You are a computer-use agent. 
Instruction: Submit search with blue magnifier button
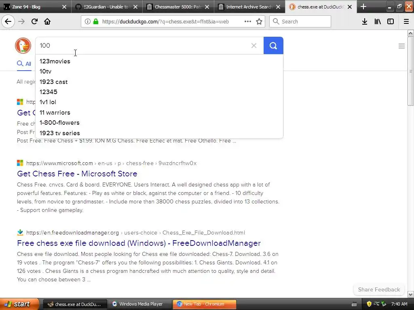(x=273, y=46)
